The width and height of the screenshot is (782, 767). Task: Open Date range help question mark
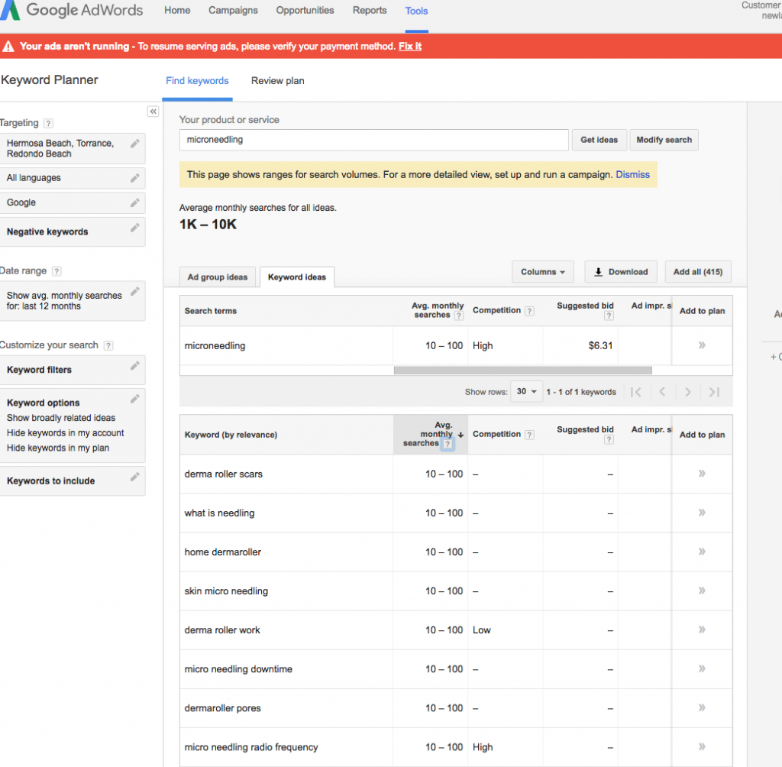(57, 271)
